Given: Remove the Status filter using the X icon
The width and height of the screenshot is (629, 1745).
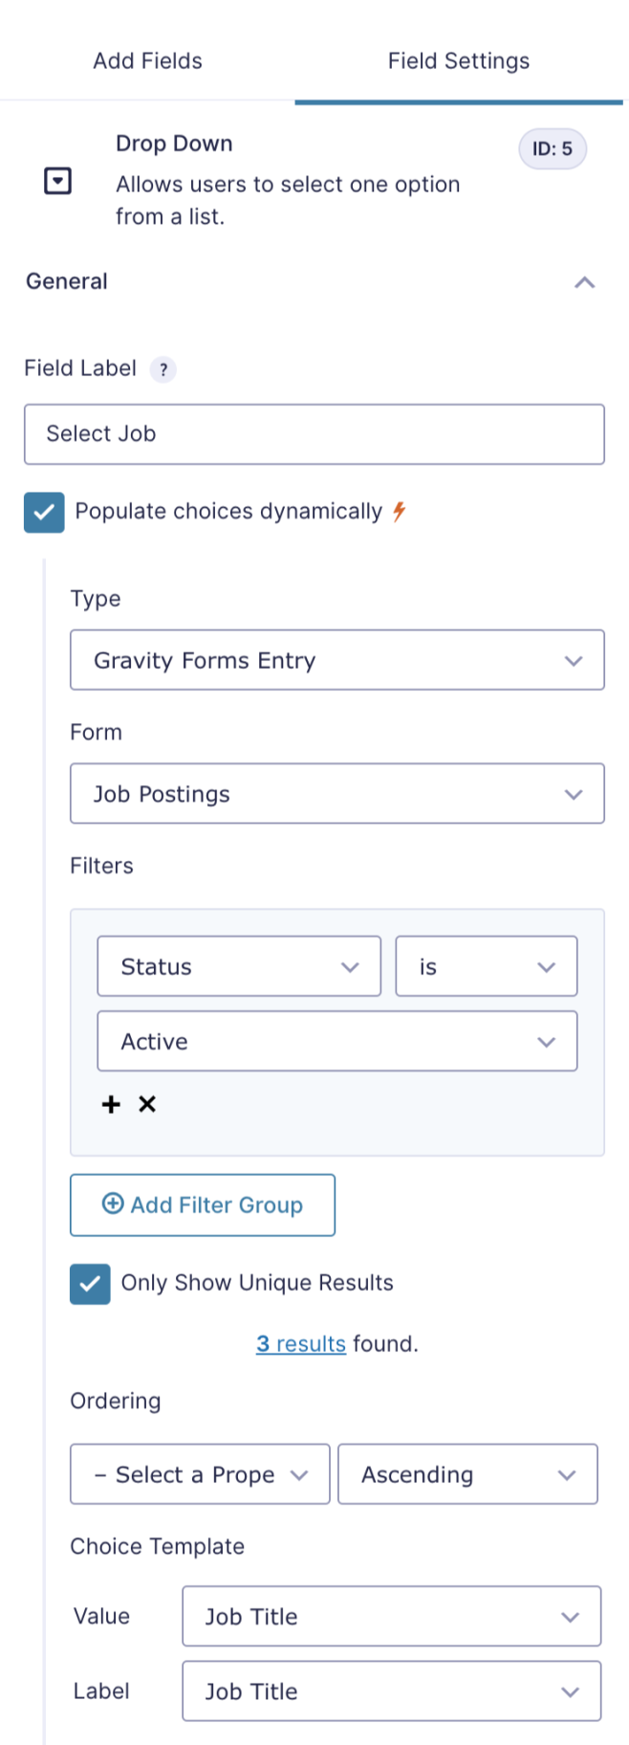Looking at the screenshot, I should pyautogui.click(x=147, y=1104).
